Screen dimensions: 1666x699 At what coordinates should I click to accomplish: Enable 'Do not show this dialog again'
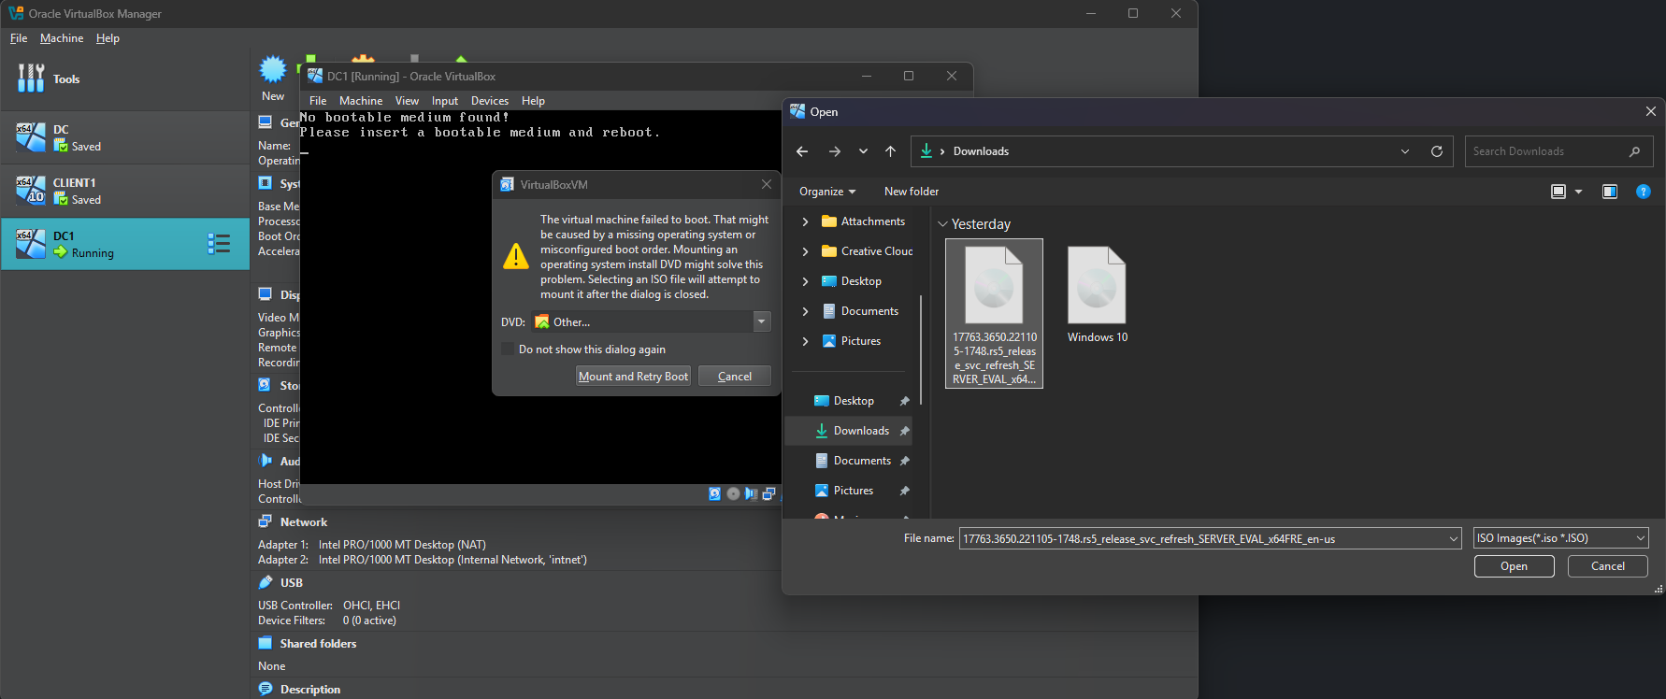[508, 349]
